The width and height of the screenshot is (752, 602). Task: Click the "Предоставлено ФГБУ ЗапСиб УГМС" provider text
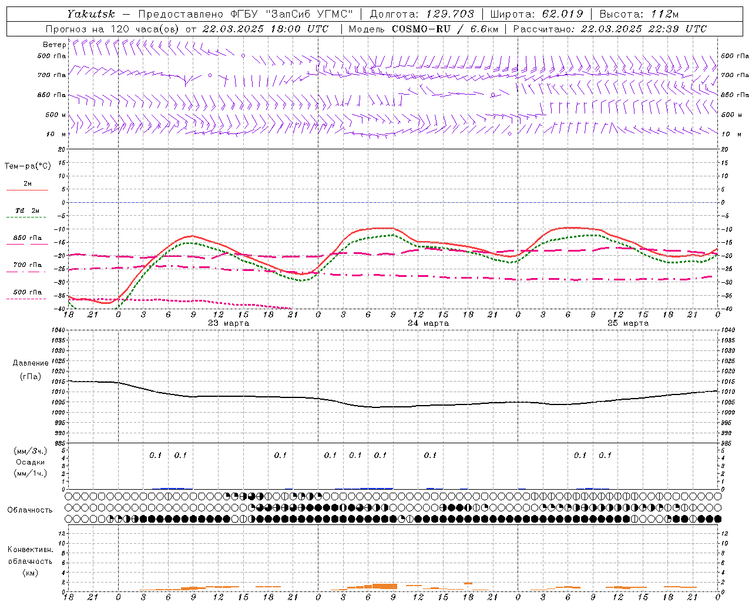click(x=246, y=14)
